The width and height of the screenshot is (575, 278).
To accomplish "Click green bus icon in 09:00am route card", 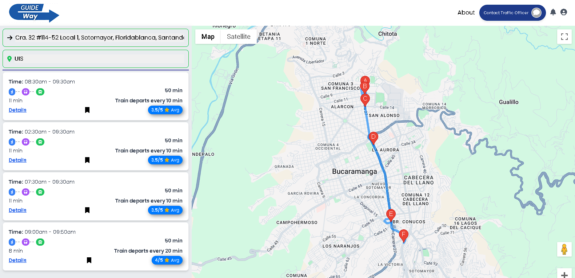I will tap(40, 242).
